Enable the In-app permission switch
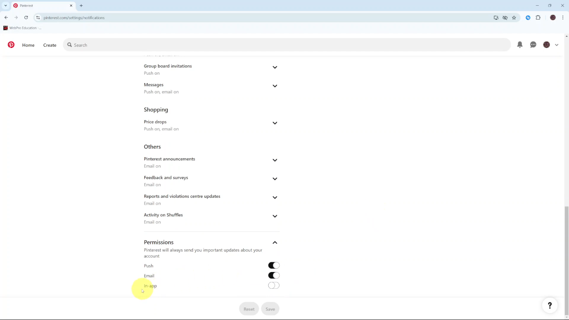This screenshot has height=320, width=569. point(274,285)
